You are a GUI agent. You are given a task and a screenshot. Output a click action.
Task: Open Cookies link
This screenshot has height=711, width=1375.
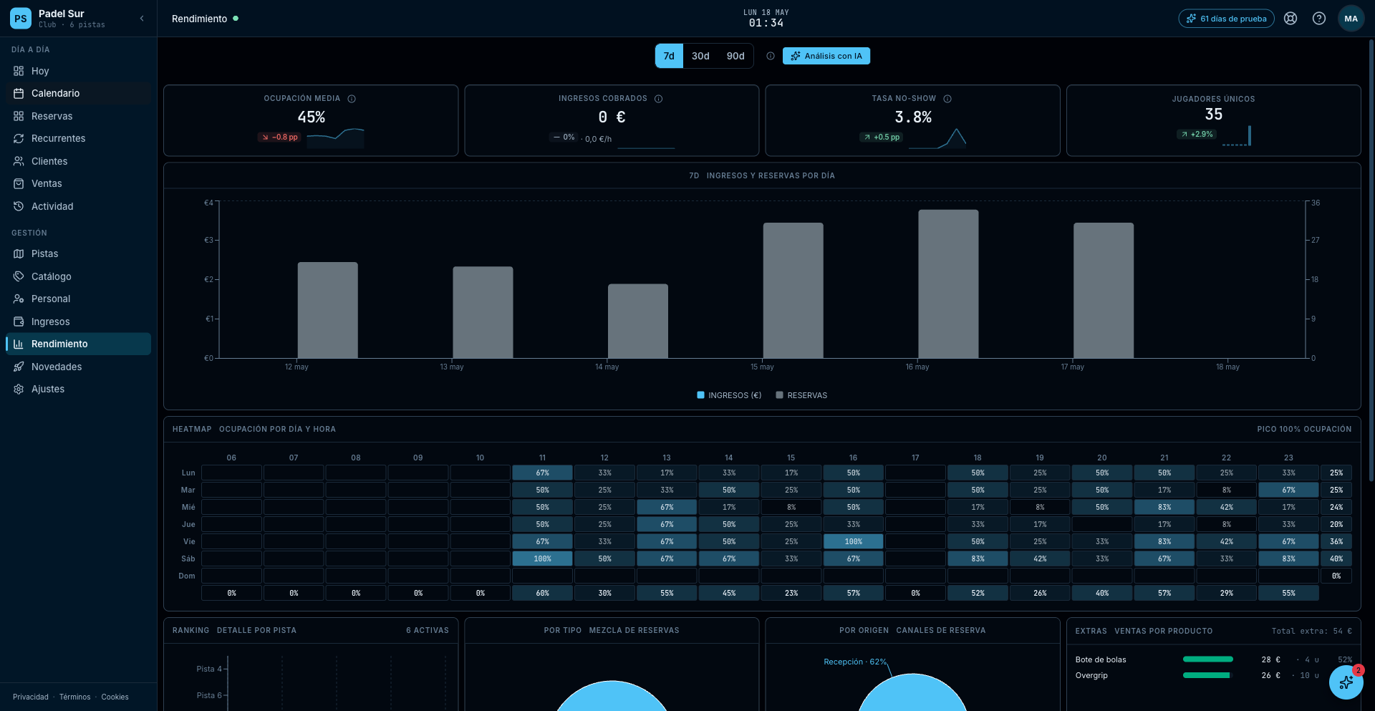(x=115, y=697)
